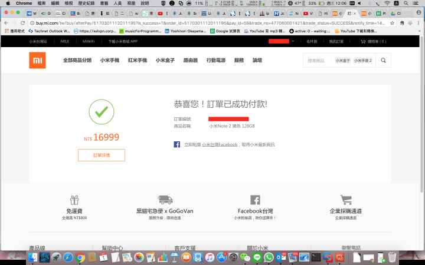Image resolution: width=425 pixels, height=265 pixels.
Task: Click the 訂單詳情 button
Action: tap(102, 155)
